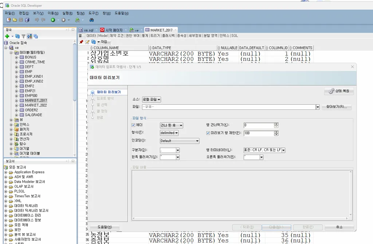Click the gear 상태 복원 button
The width and height of the screenshot is (373, 244).
tap(339, 91)
